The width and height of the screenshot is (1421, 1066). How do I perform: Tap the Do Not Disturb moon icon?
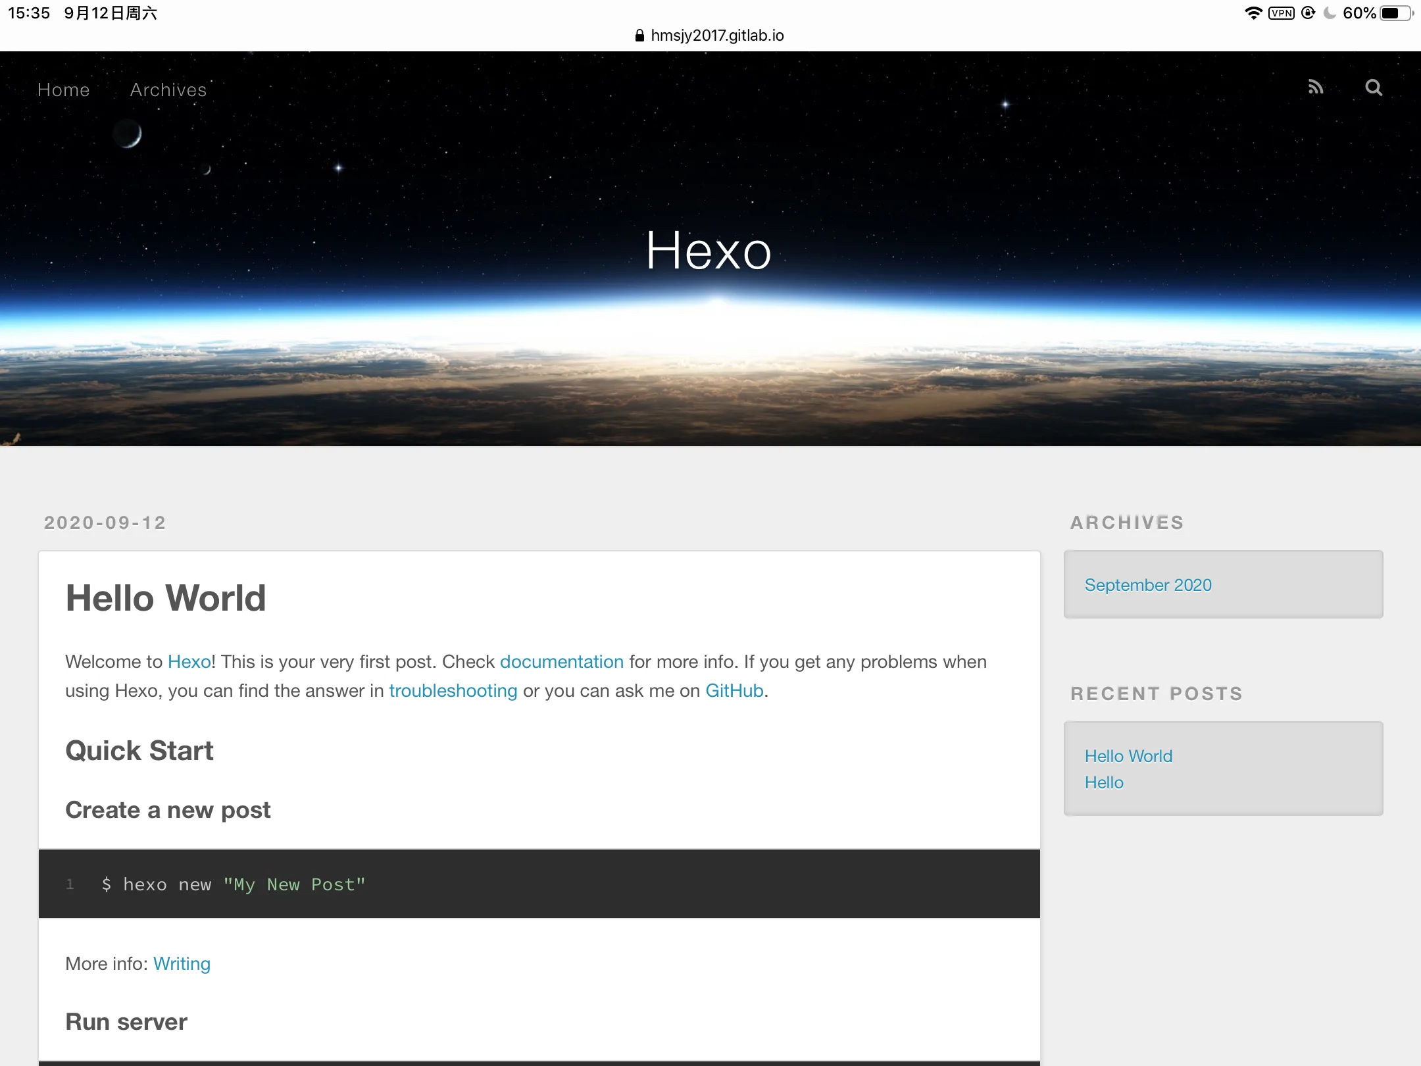point(1330,13)
